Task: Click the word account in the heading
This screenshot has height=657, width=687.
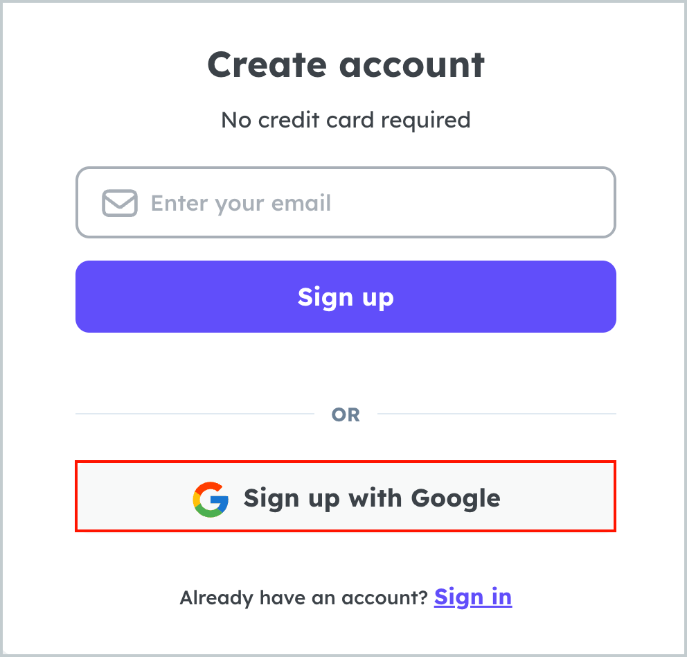Action: pyautogui.click(x=412, y=66)
